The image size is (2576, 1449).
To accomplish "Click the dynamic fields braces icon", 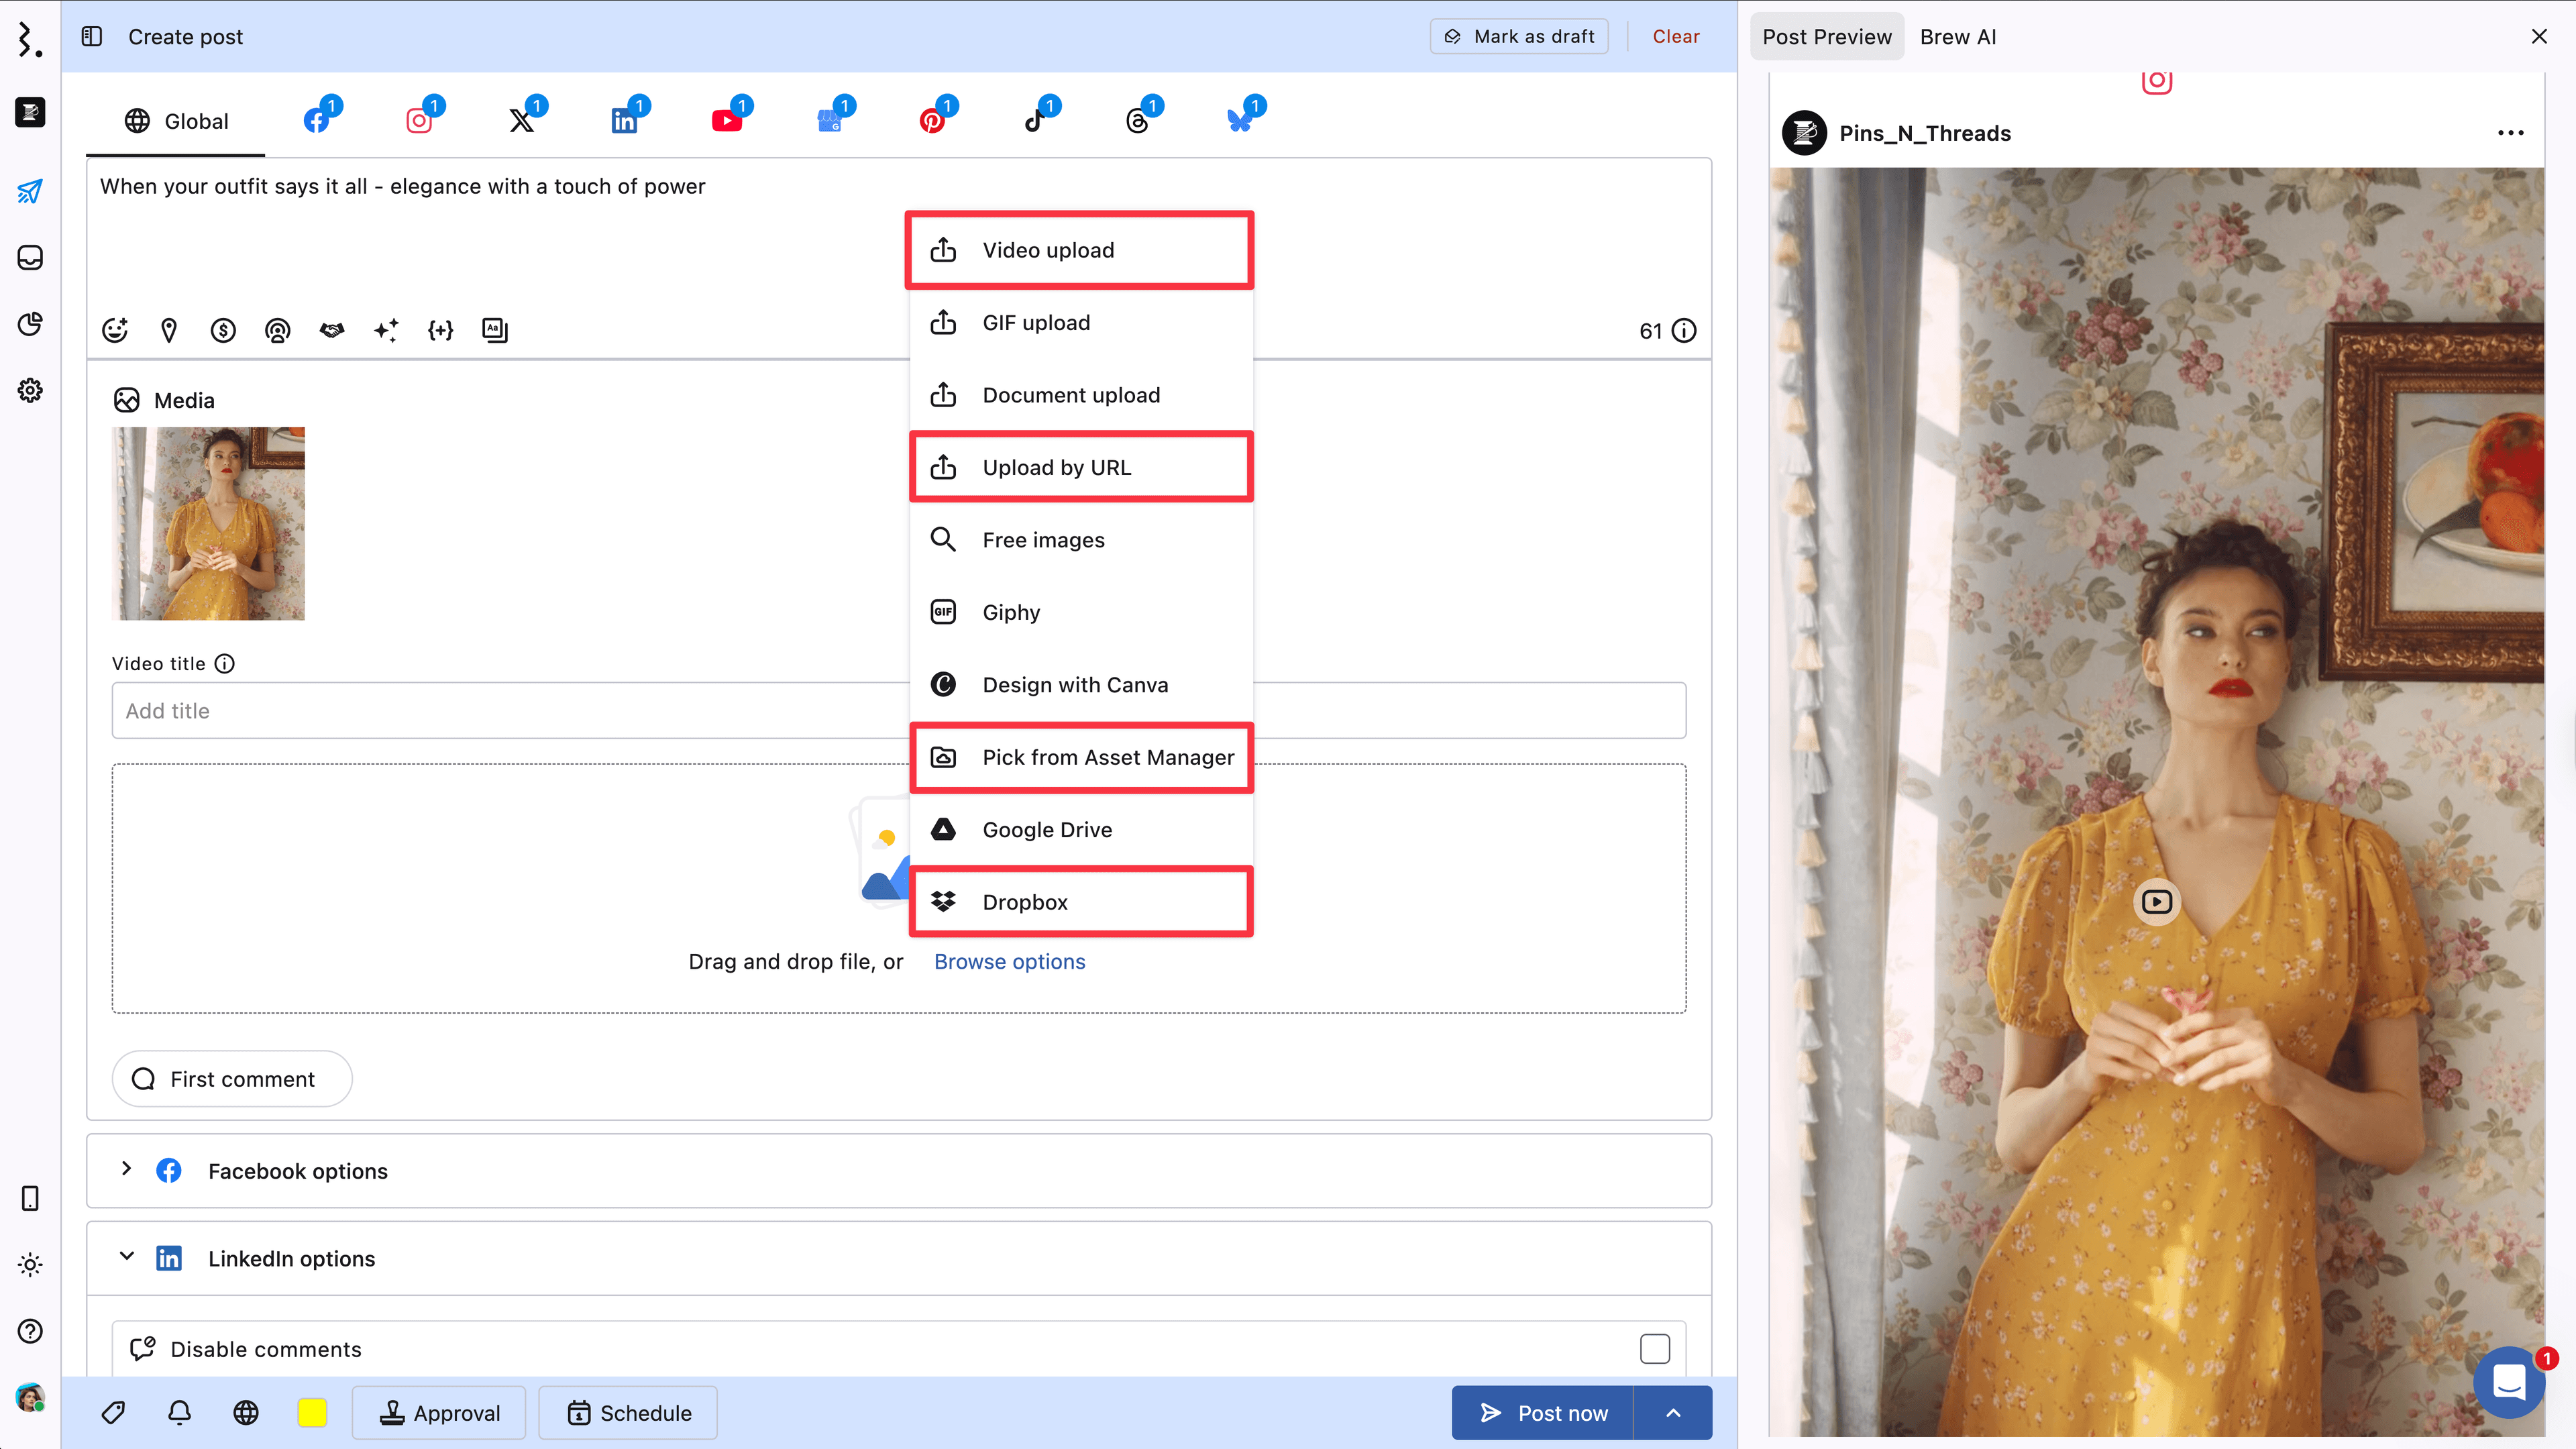I will point(440,330).
